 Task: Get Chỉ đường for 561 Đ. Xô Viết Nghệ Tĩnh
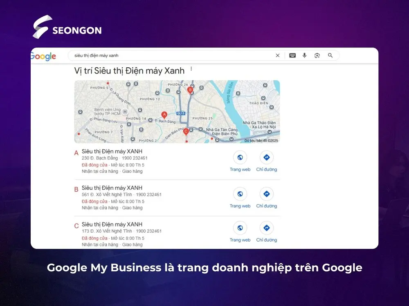point(266,198)
